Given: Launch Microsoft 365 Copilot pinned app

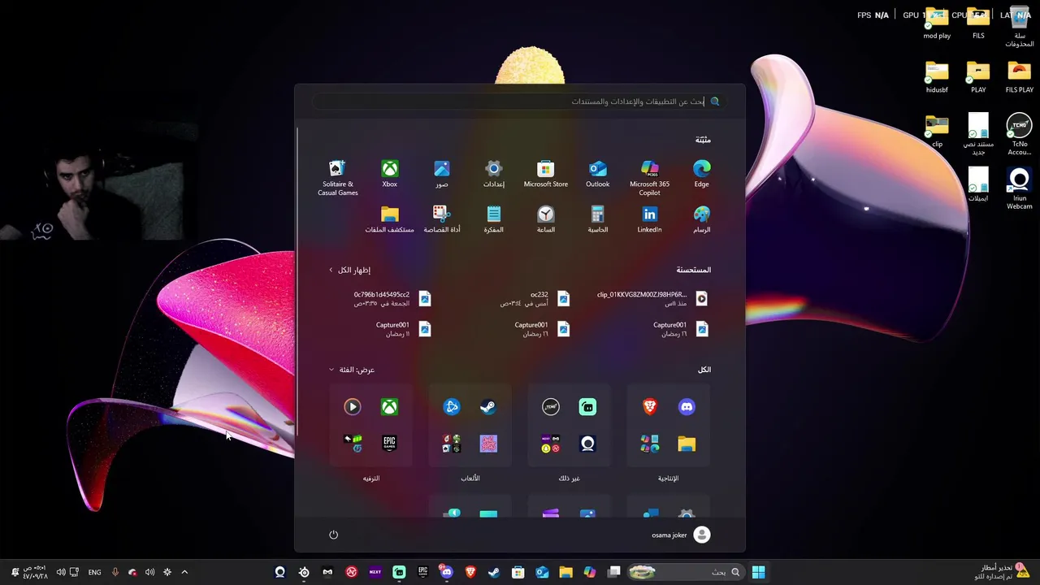Looking at the screenshot, I should coord(649,178).
